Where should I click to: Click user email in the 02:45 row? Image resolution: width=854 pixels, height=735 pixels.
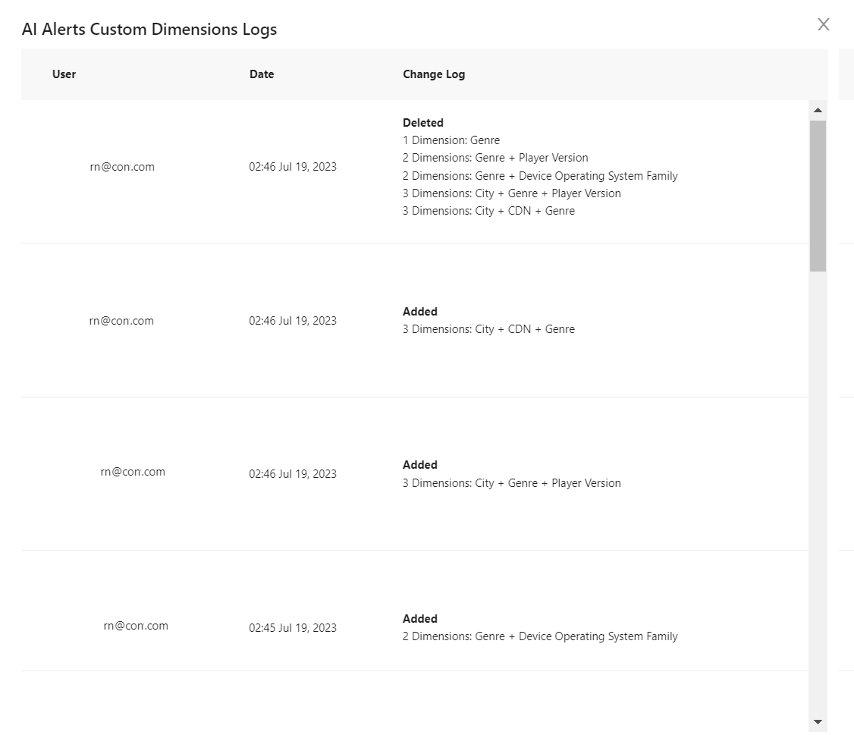point(136,626)
